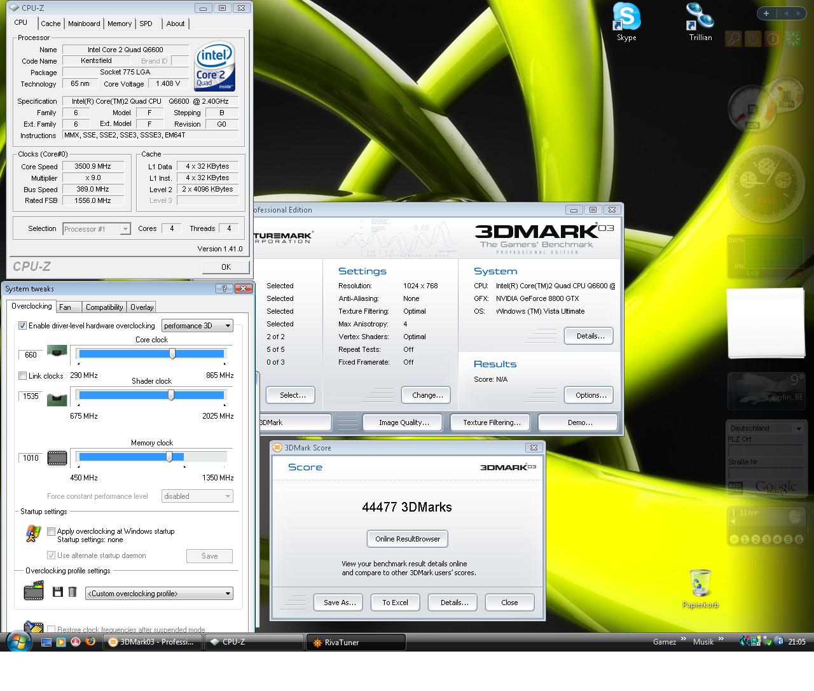Screen dimensions: 814x691
Task: Click the tray icon left of clock
Action: tap(779, 641)
